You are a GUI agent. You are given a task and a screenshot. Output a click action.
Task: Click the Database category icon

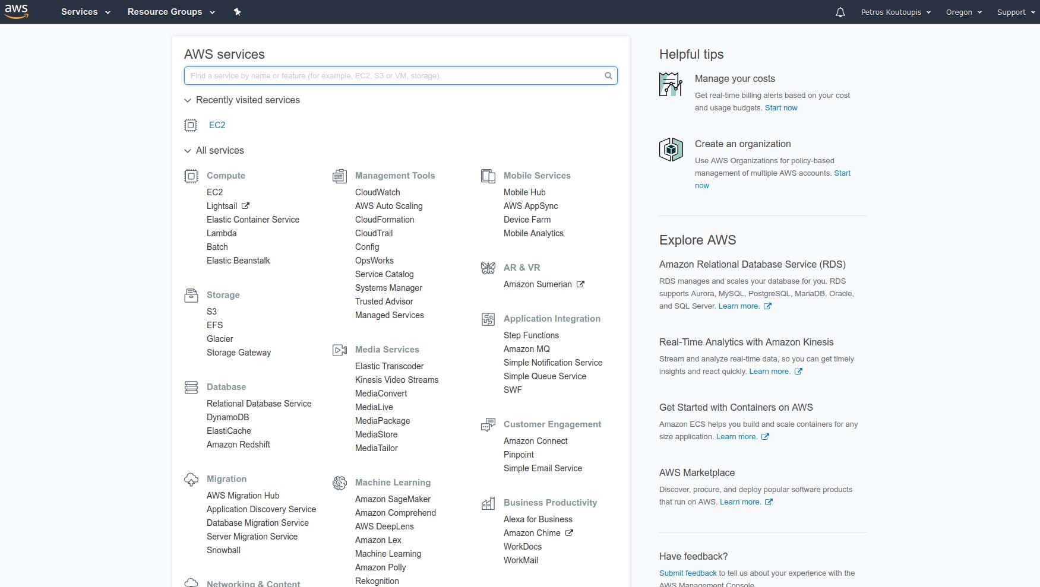point(191,387)
